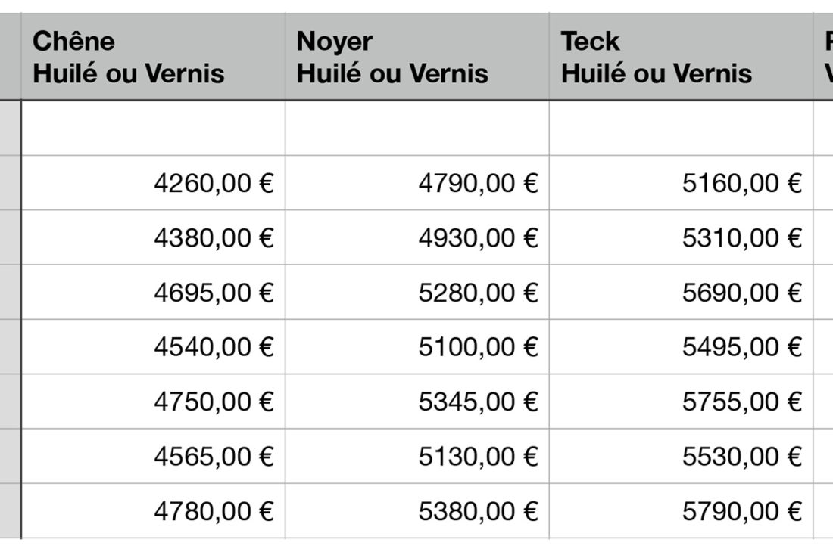Select the Chêne Huilé ou Vernis header cell
This screenshot has height=552, width=833.
[152, 57]
